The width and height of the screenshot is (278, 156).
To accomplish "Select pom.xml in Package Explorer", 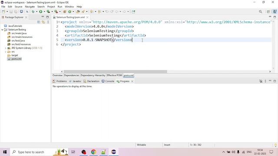I will pos(17,59).
